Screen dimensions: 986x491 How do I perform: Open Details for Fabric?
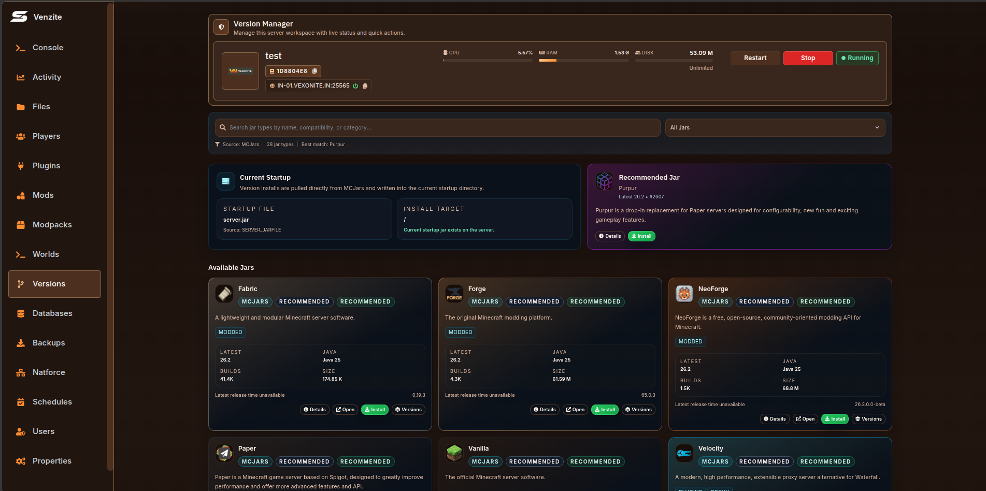point(315,410)
